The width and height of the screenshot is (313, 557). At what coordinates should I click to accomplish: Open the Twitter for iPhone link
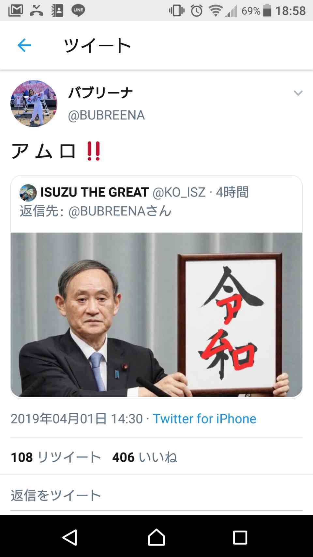pos(204,419)
